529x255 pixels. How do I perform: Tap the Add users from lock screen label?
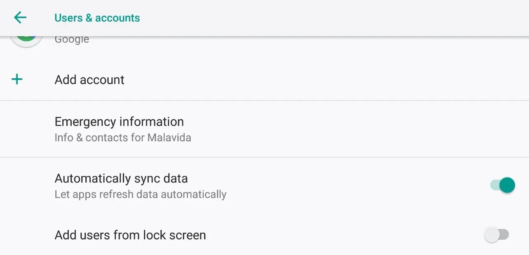[x=130, y=235]
